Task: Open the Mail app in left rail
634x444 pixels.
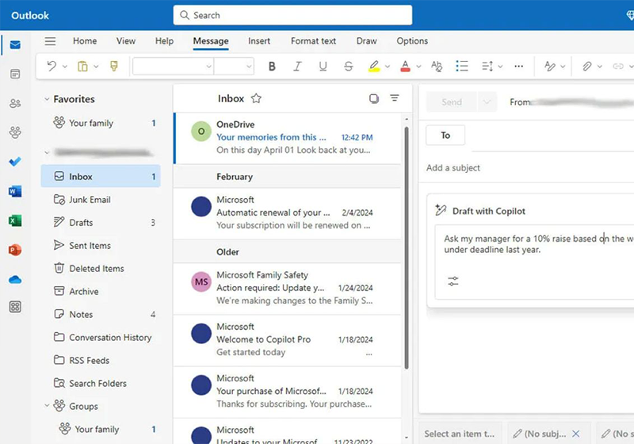Action: pyautogui.click(x=15, y=44)
